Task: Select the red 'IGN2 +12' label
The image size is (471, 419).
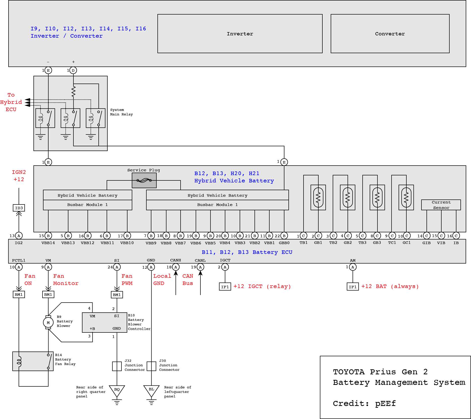Action: pyautogui.click(x=19, y=176)
